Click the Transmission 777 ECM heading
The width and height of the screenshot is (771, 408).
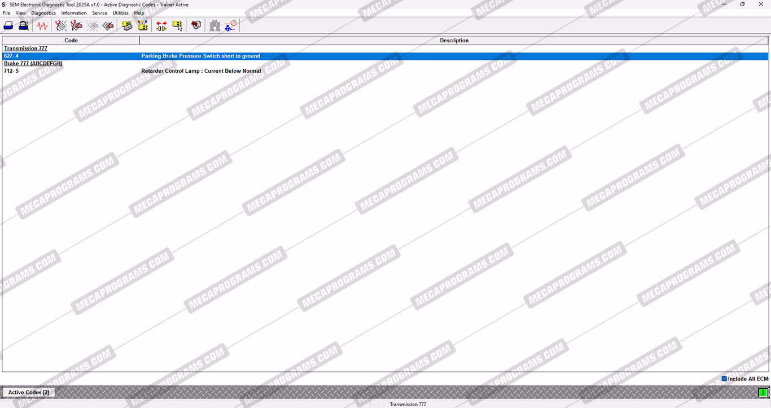pos(25,49)
